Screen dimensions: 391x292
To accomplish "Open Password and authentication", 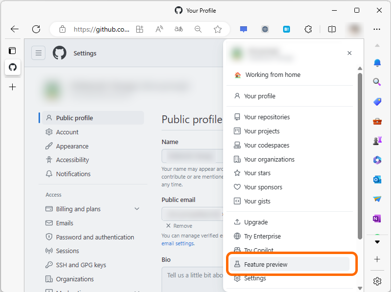I will 93,237.
